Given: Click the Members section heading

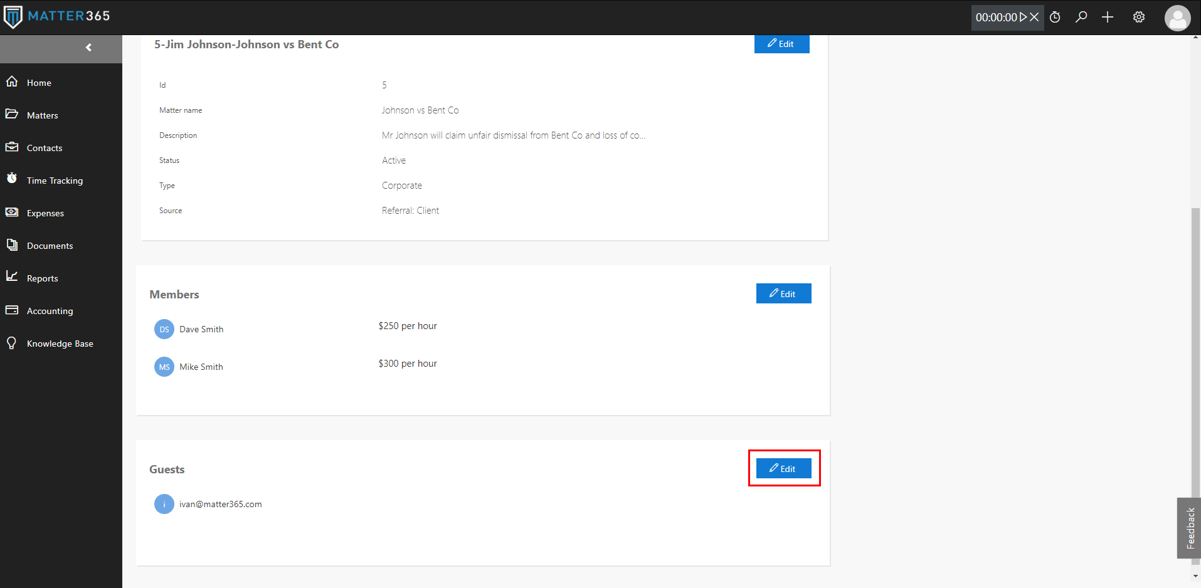Looking at the screenshot, I should 174,295.
